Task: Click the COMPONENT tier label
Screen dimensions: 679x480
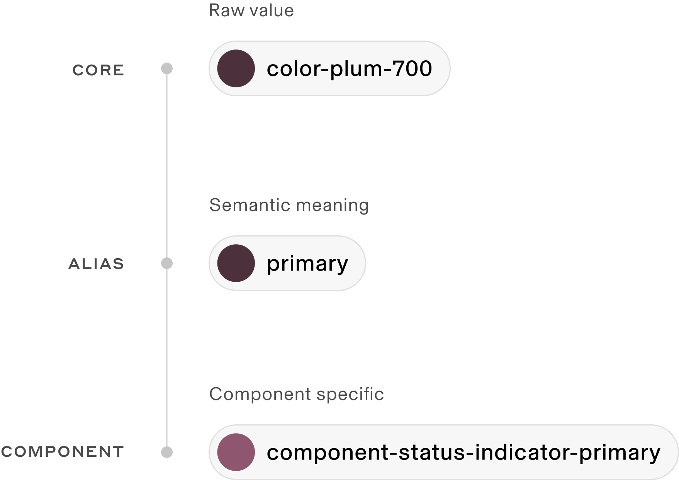Action: pos(63,452)
